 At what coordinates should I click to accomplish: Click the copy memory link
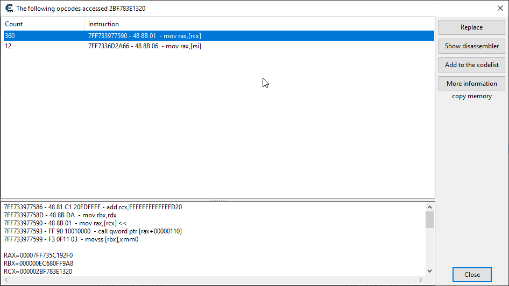pos(471,97)
